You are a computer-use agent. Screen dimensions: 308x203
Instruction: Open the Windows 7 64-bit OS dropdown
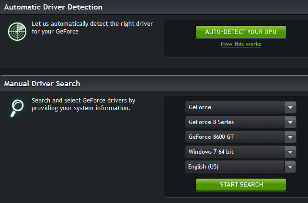pos(240,152)
